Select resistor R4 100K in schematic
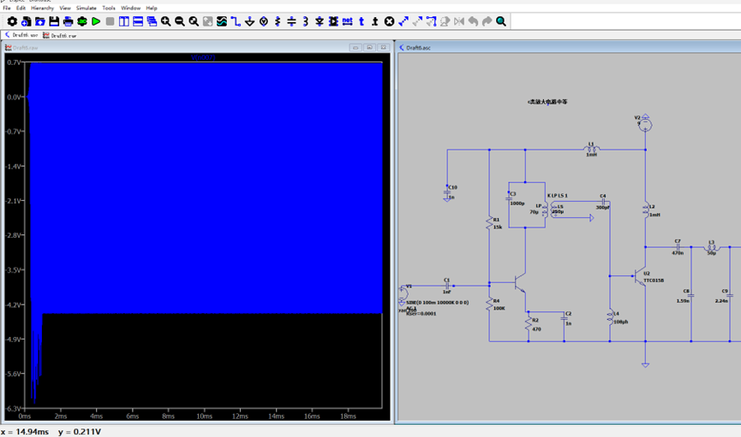The width and height of the screenshot is (741, 437). point(490,304)
